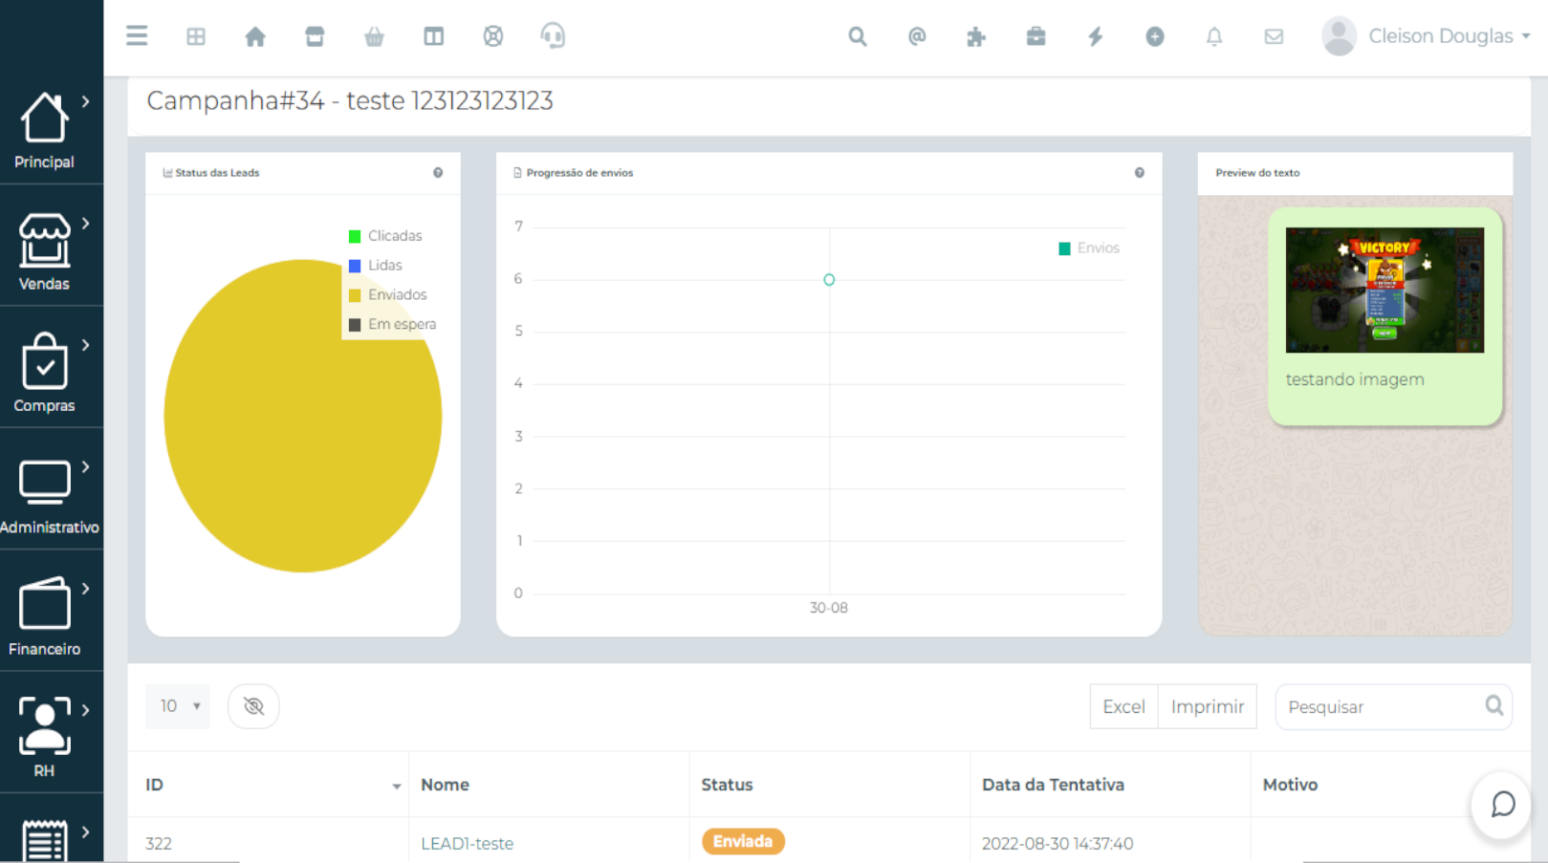Open the Victory game image preview
Image resolution: width=1548 pixels, height=863 pixels.
1384,290
